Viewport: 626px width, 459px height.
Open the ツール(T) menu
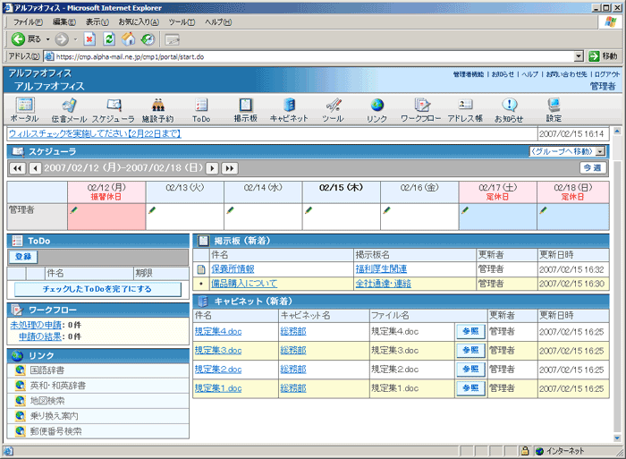pyautogui.click(x=182, y=22)
